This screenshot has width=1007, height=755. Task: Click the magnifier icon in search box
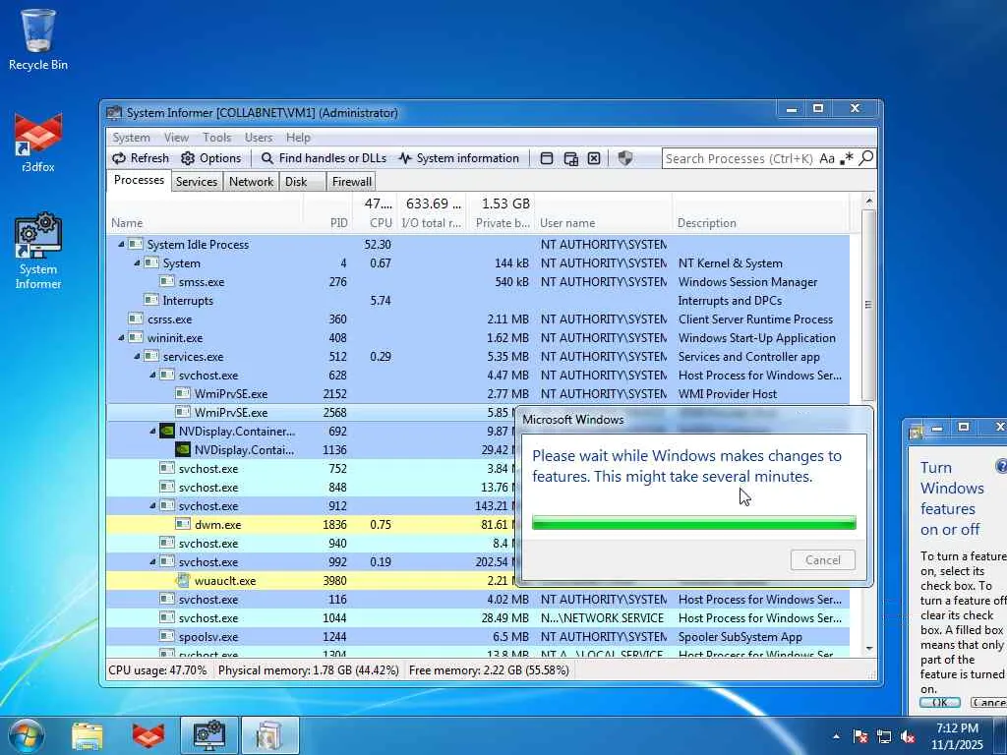click(x=865, y=158)
